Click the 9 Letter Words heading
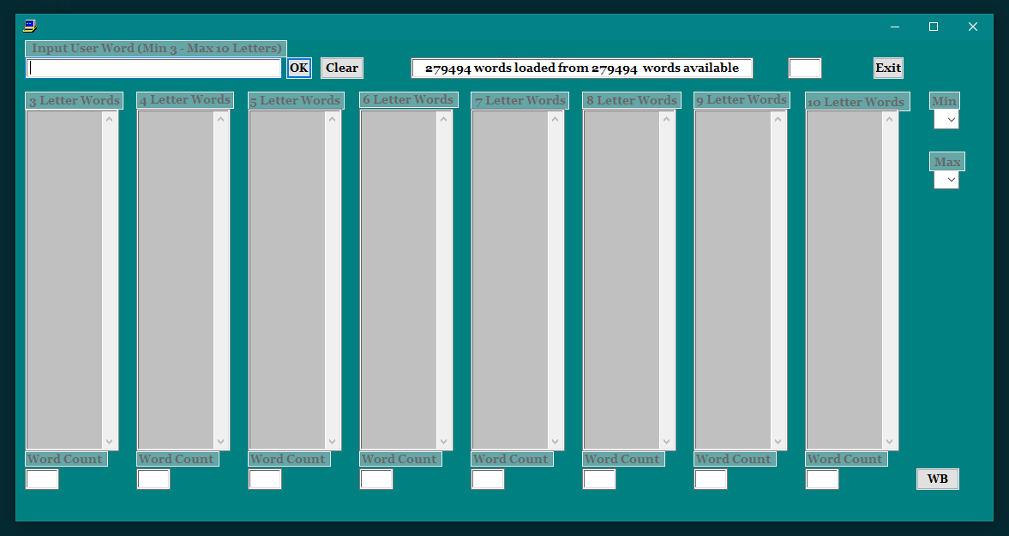Viewport: 1009px width, 536px height. pyautogui.click(x=742, y=100)
